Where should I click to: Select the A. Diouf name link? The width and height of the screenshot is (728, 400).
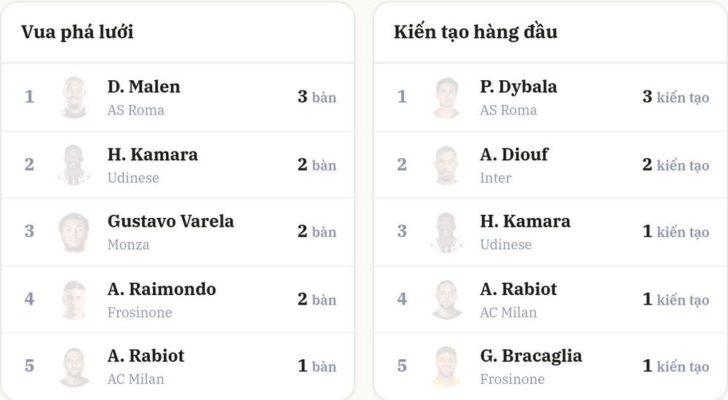coord(514,154)
